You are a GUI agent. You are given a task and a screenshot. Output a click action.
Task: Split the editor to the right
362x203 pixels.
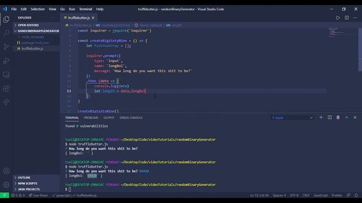[x=347, y=17]
